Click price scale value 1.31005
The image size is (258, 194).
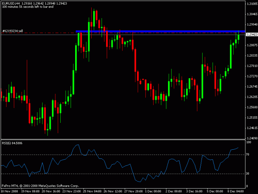pos(252,4)
